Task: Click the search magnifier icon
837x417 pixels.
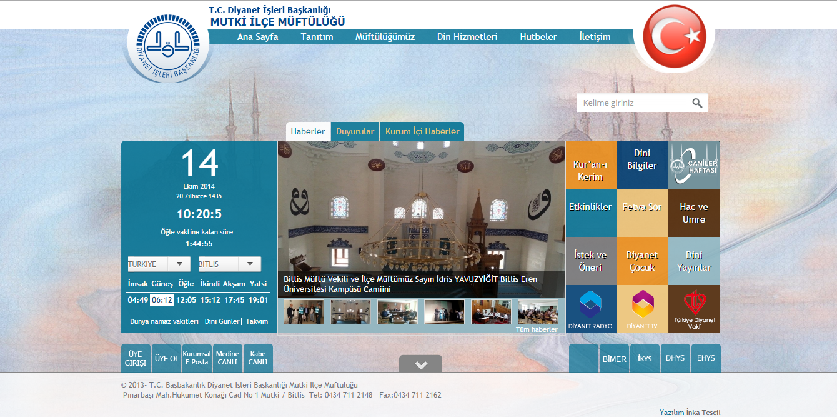Action: (x=697, y=103)
